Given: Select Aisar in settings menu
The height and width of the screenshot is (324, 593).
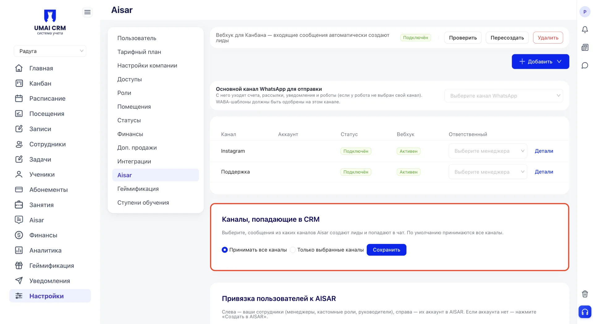Looking at the screenshot, I should pos(156,175).
